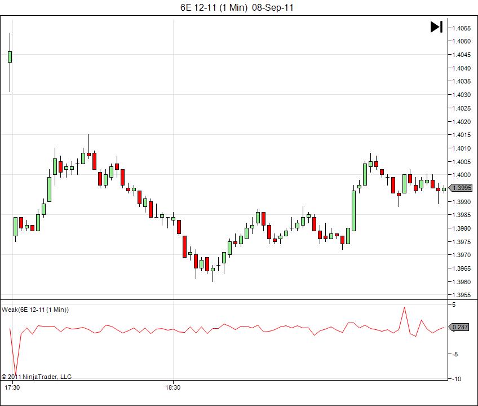Click the 1.3975 price axis label

pos(461,242)
